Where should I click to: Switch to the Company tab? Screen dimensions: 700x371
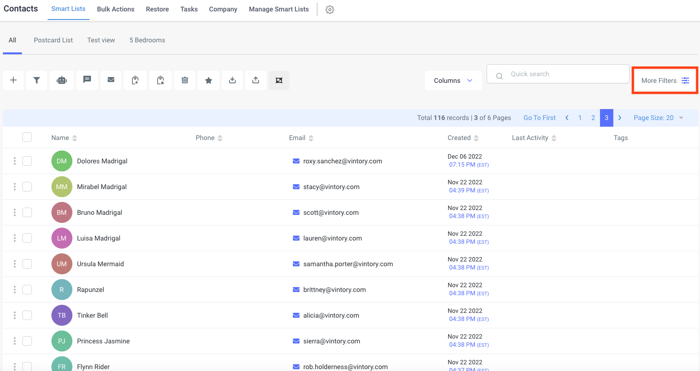[223, 9]
